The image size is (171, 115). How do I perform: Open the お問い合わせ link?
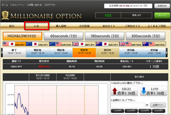pos(35,5)
